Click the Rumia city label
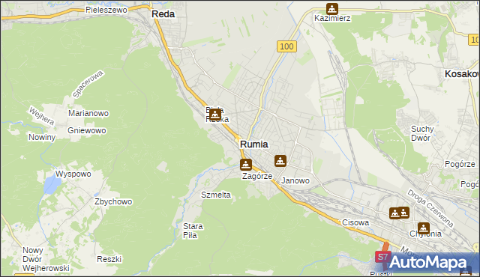Image resolution: width=480 pixels, height=277 pixels. coord(254,144)
